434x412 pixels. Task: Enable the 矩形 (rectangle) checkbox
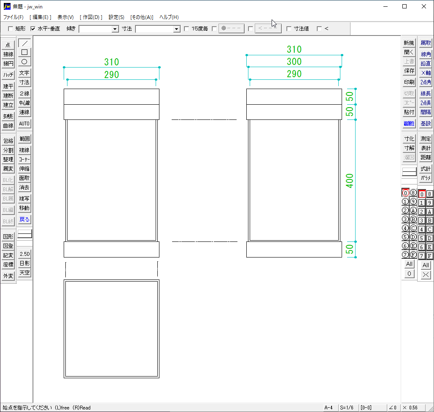11,28
